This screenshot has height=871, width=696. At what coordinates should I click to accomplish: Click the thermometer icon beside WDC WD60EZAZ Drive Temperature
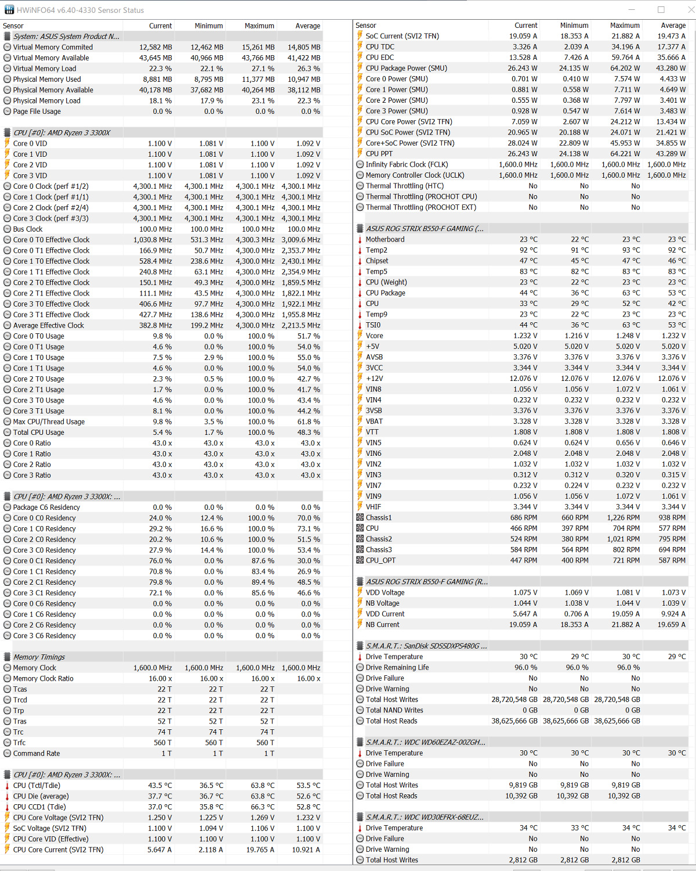[x=360, y=753]
